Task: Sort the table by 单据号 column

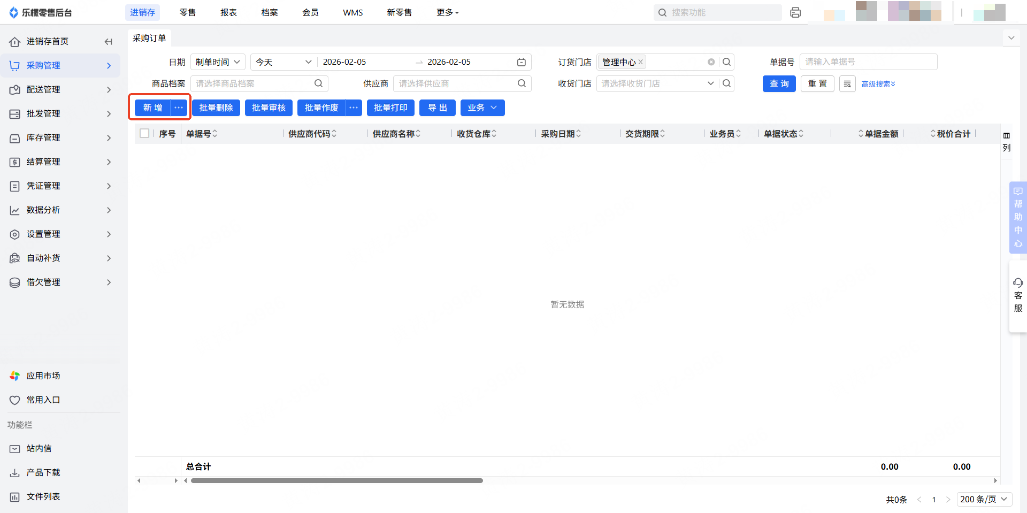Action: (x=214, y=134)
